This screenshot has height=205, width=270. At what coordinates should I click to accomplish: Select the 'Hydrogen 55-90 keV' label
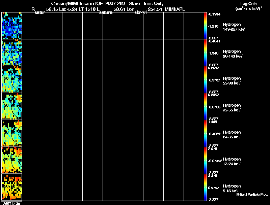pyautogui.click(x=232, y=81)
